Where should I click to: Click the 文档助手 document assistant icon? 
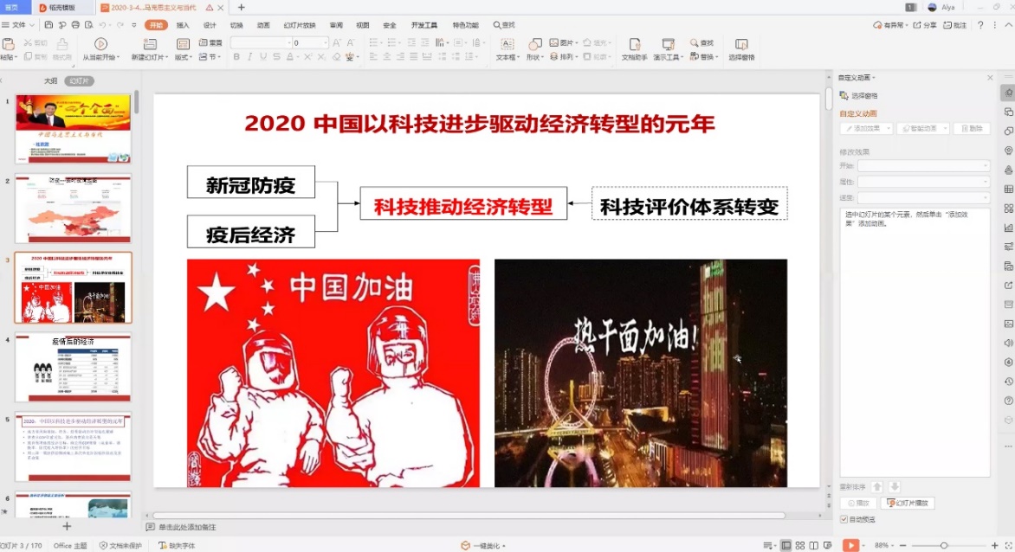point(634,44)
